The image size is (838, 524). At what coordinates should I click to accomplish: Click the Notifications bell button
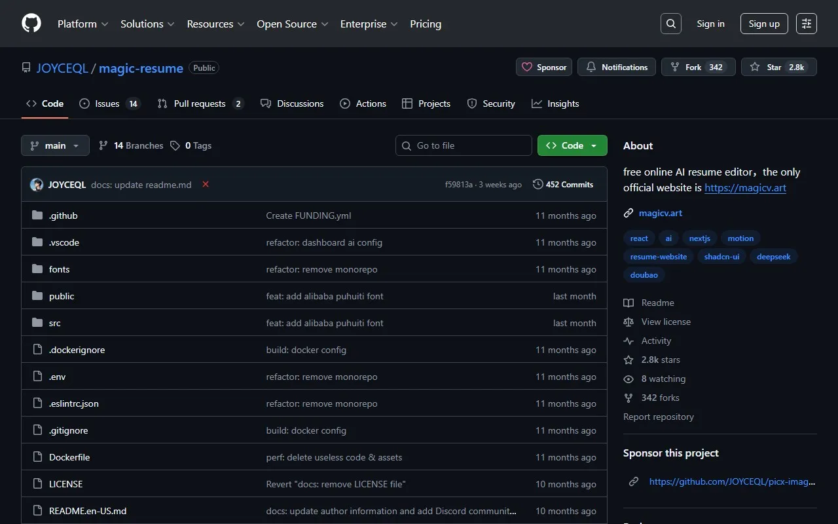pos(616,67)
